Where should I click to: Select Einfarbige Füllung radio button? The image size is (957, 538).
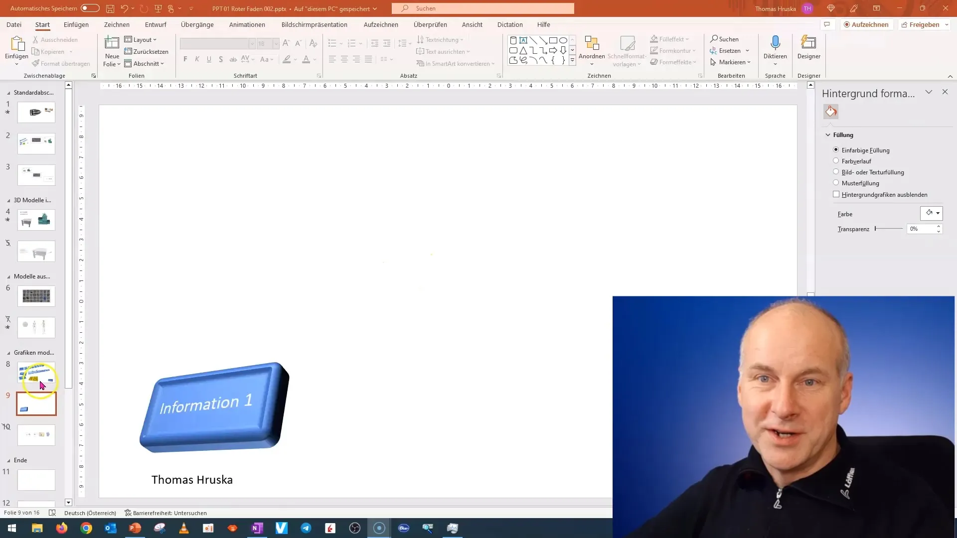pyautogui.click(x=835, y=150)
